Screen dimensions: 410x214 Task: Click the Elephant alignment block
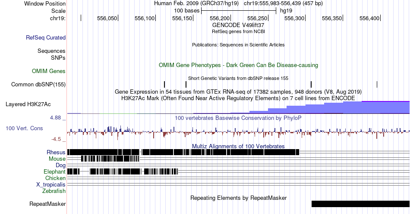pyautogui.click(x=123, y=171)
